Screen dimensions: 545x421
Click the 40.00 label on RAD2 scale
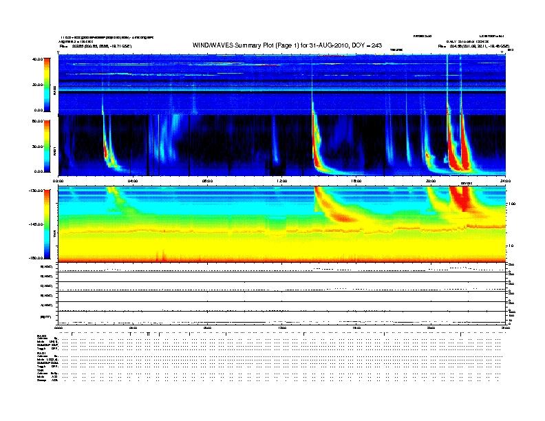[x=37, y=59]
